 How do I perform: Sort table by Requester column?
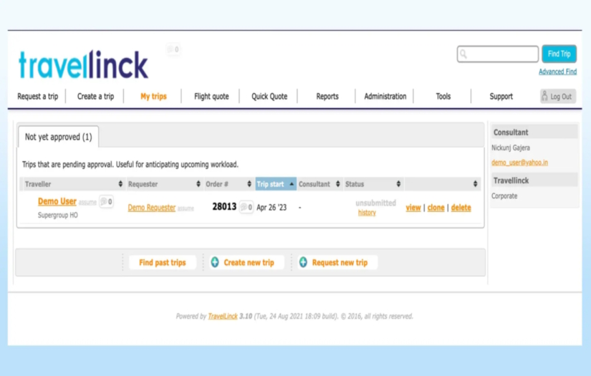pyautogui.click(x=164, y=184)
